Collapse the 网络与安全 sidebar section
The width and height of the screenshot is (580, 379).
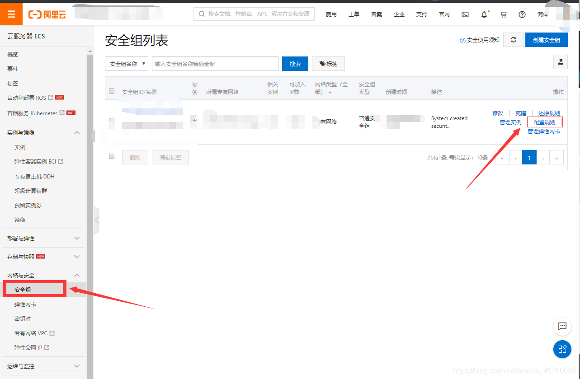(x=77, y=275)
